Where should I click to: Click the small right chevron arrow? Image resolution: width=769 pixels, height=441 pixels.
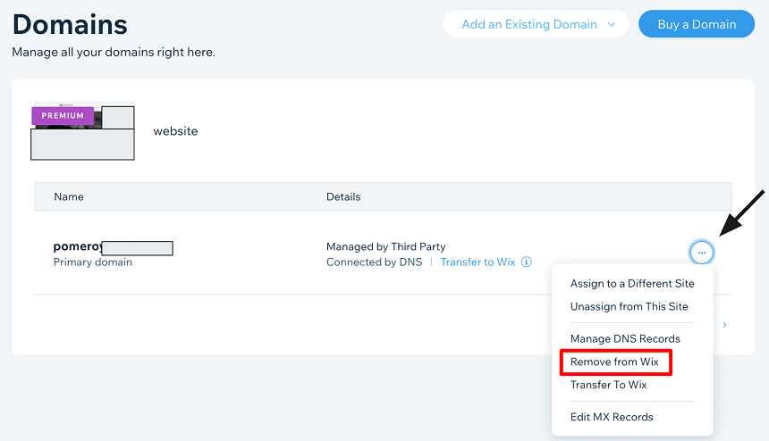724,325
